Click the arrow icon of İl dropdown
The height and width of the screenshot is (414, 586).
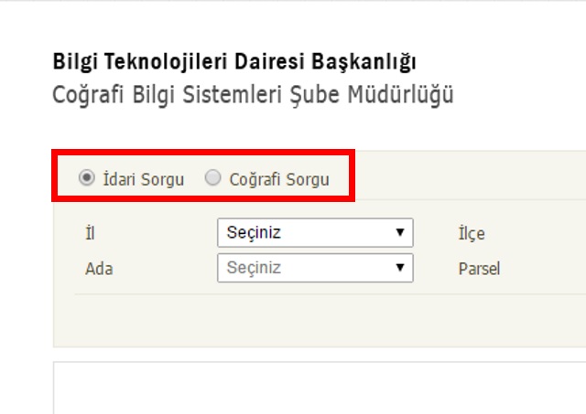click(400, 232)
